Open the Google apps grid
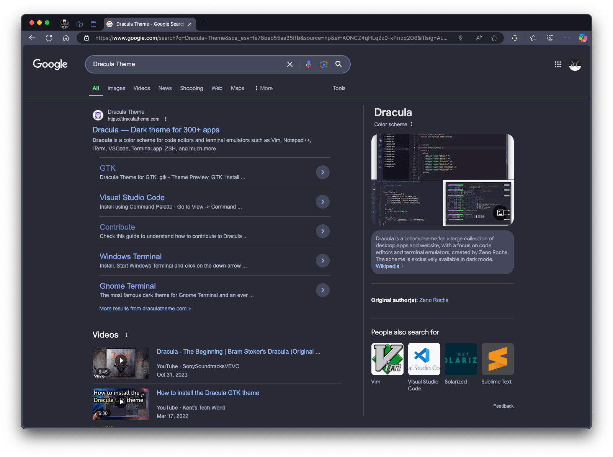 557,64
